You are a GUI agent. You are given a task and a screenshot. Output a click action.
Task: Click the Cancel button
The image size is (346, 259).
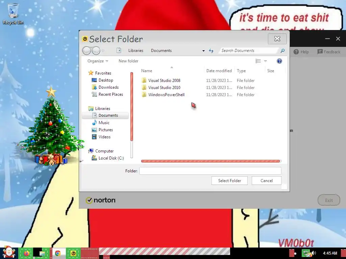pyautogui.click(x=266, y=181)
